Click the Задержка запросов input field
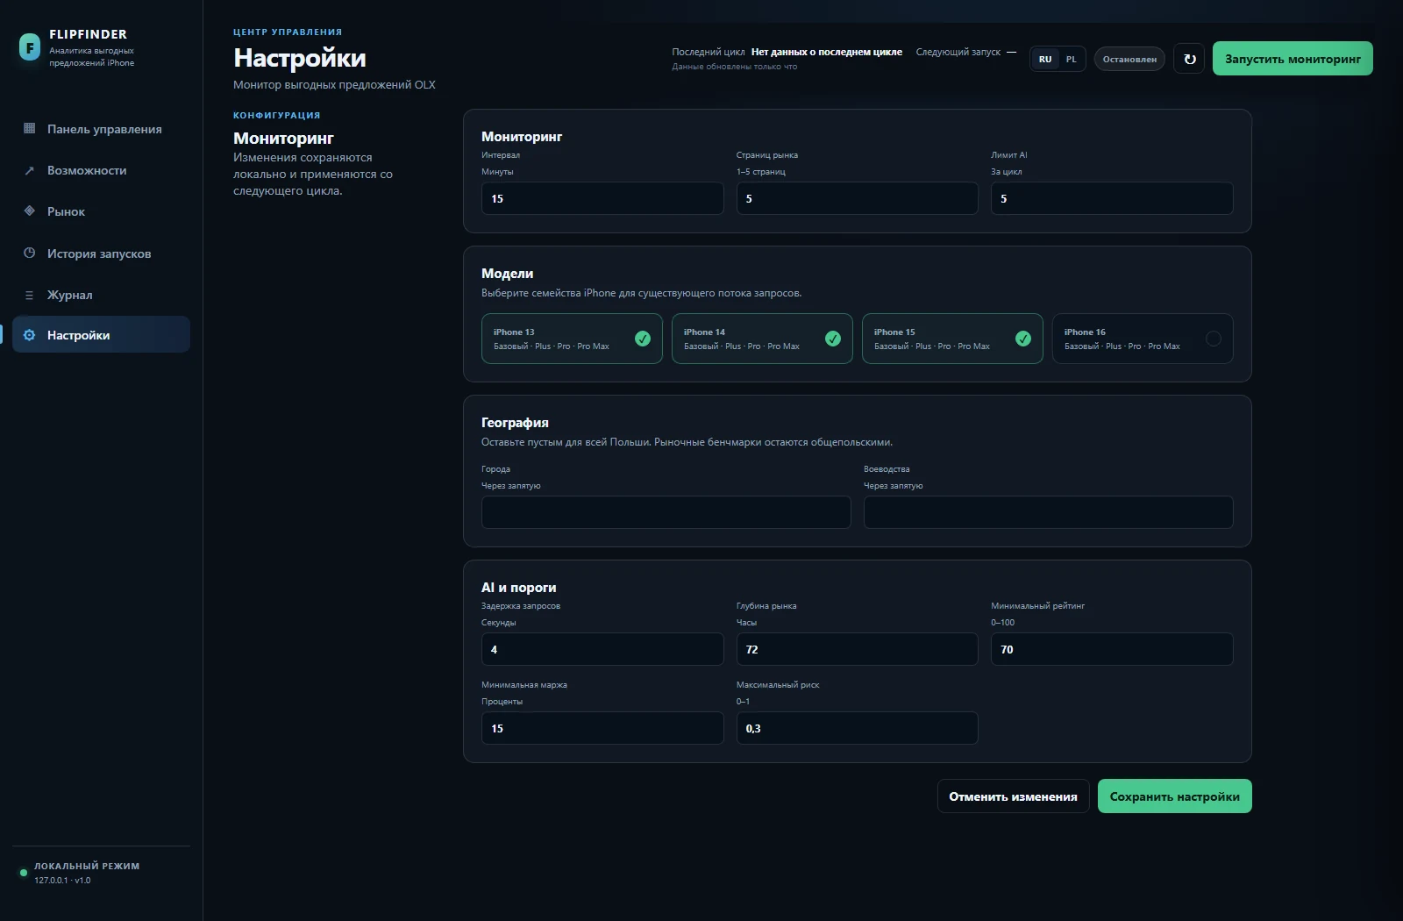1403x921 pixels. tap(602, 649)
